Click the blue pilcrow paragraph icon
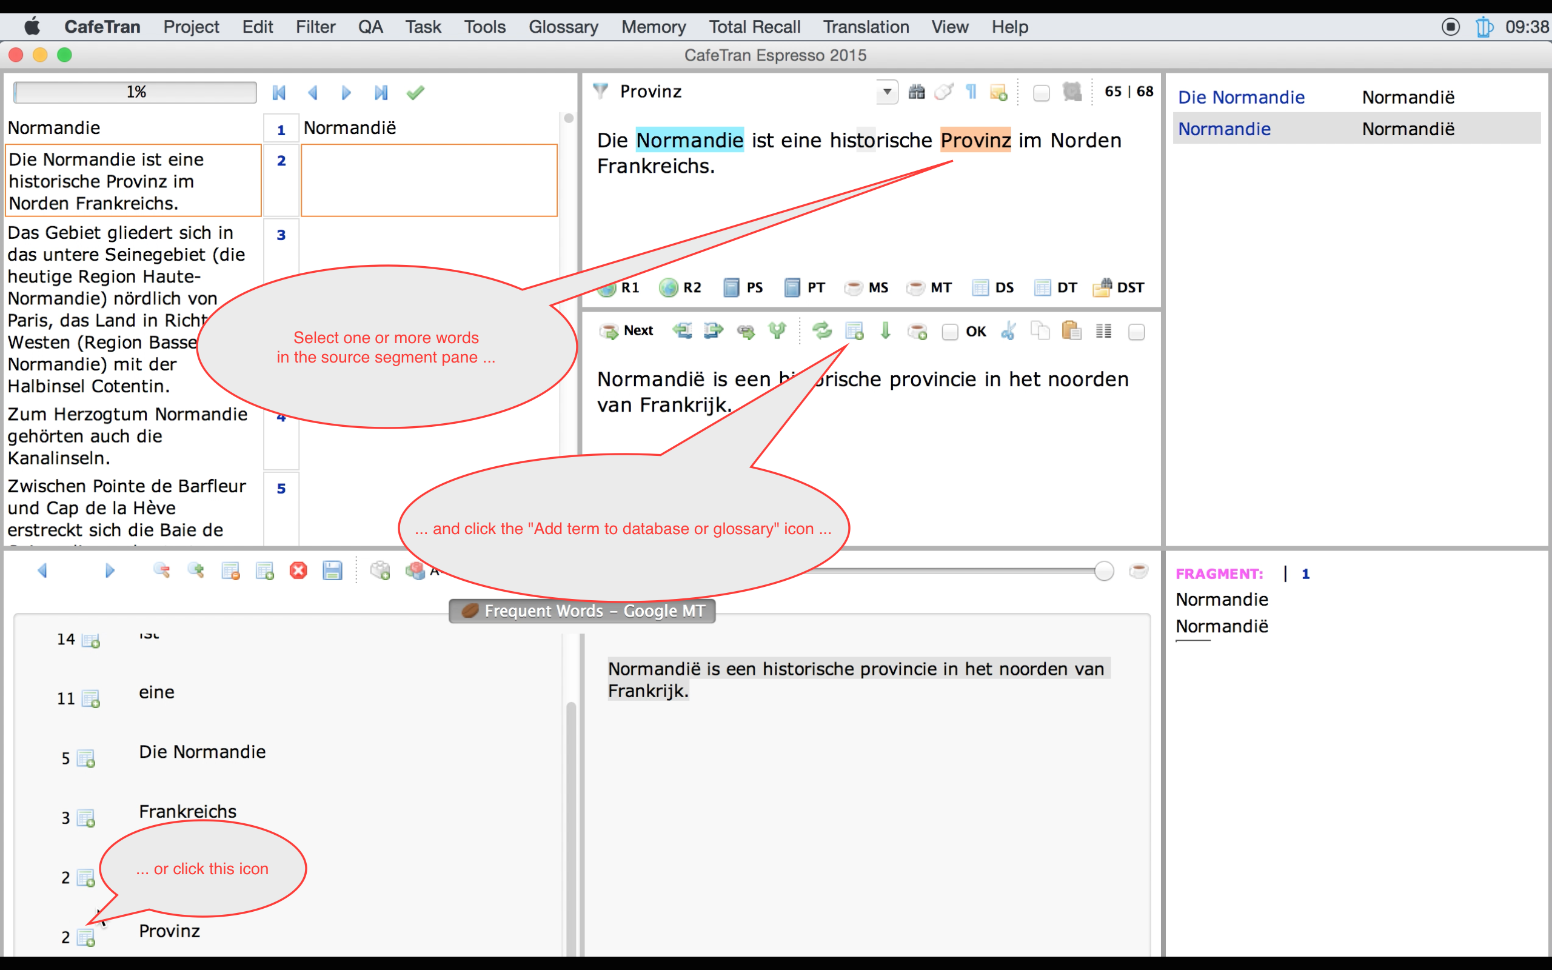Screen dimensions: 1552x970 (x=971, y=92)
